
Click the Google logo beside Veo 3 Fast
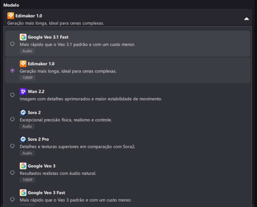pyautogui.click(x=23, y=192)
